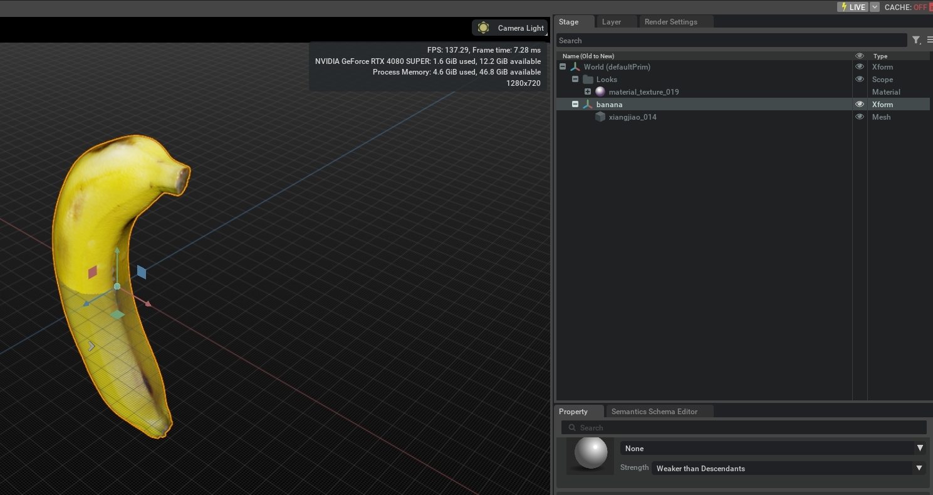
Task: Click the Camera Light sun icon
Action: (x=483, y=28)
